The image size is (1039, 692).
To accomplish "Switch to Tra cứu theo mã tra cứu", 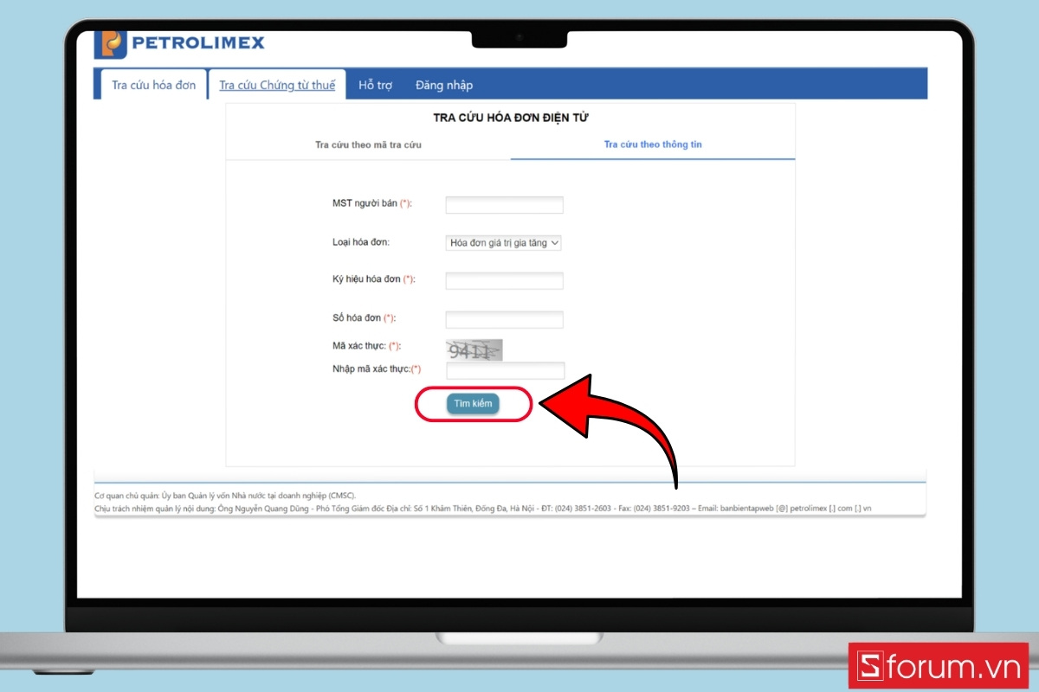I will (368, 144).
